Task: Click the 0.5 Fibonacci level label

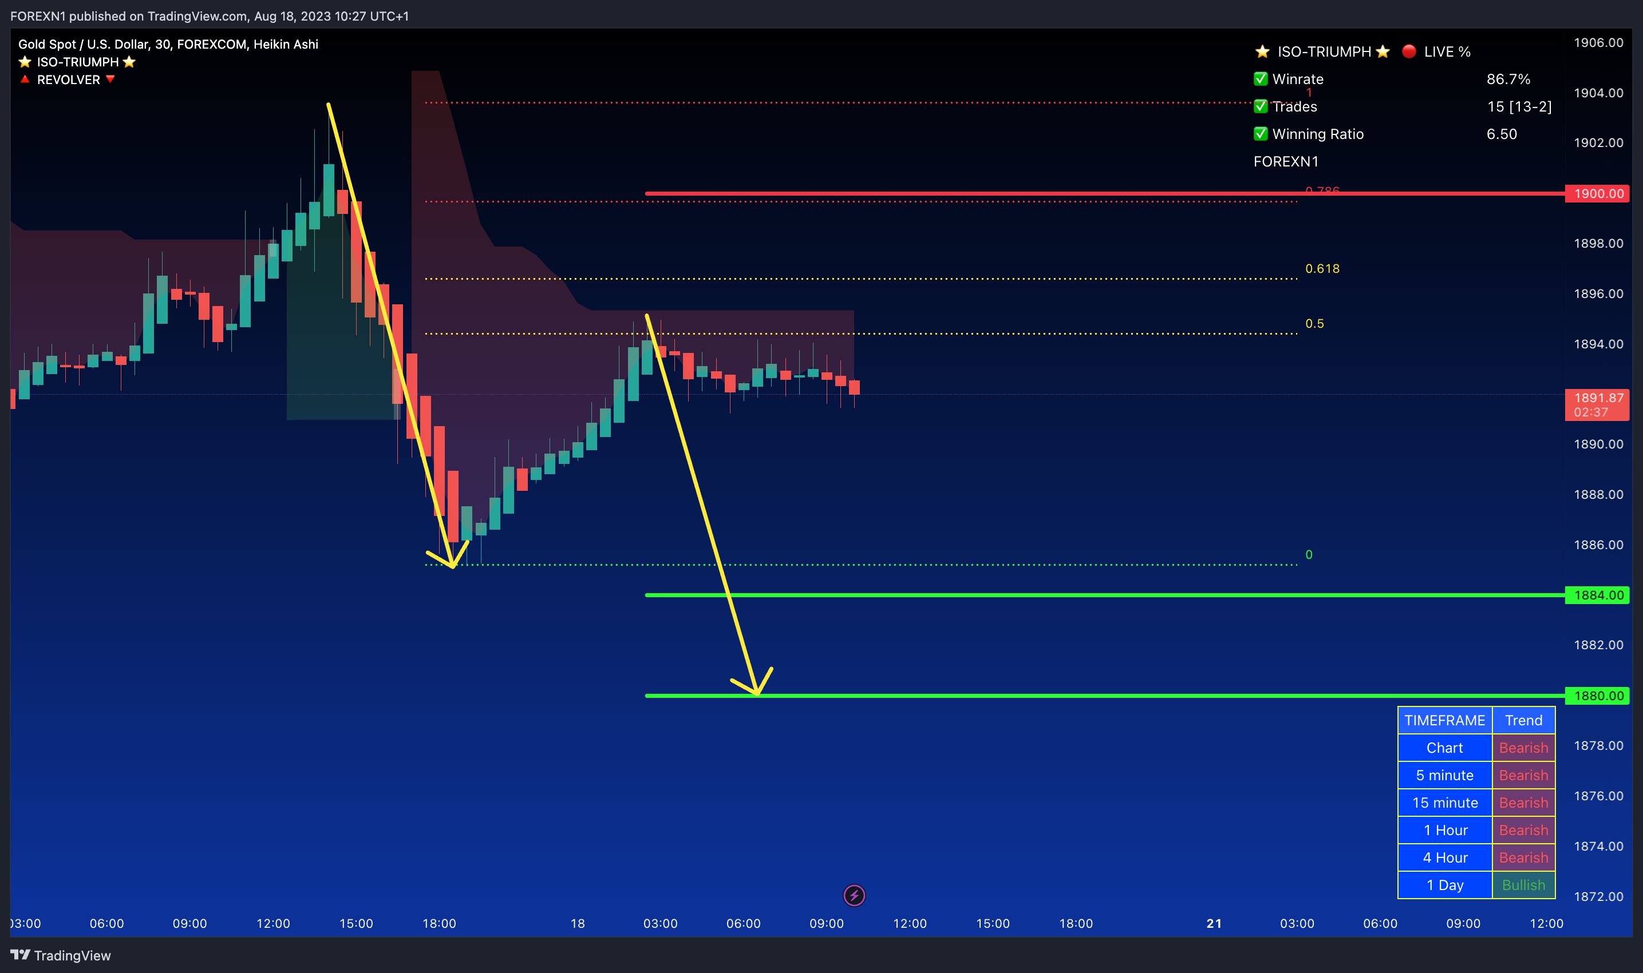Action: coord(1314,323)
